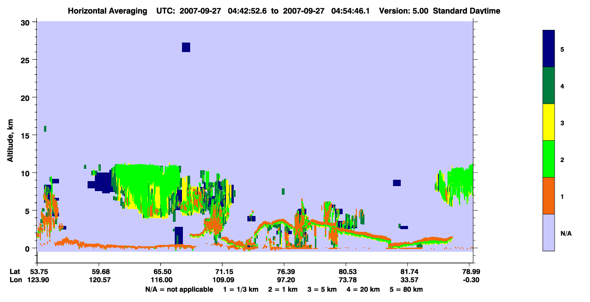
Task: Click the isolated dark blue square near 27 km
Action: pos(186,48)
